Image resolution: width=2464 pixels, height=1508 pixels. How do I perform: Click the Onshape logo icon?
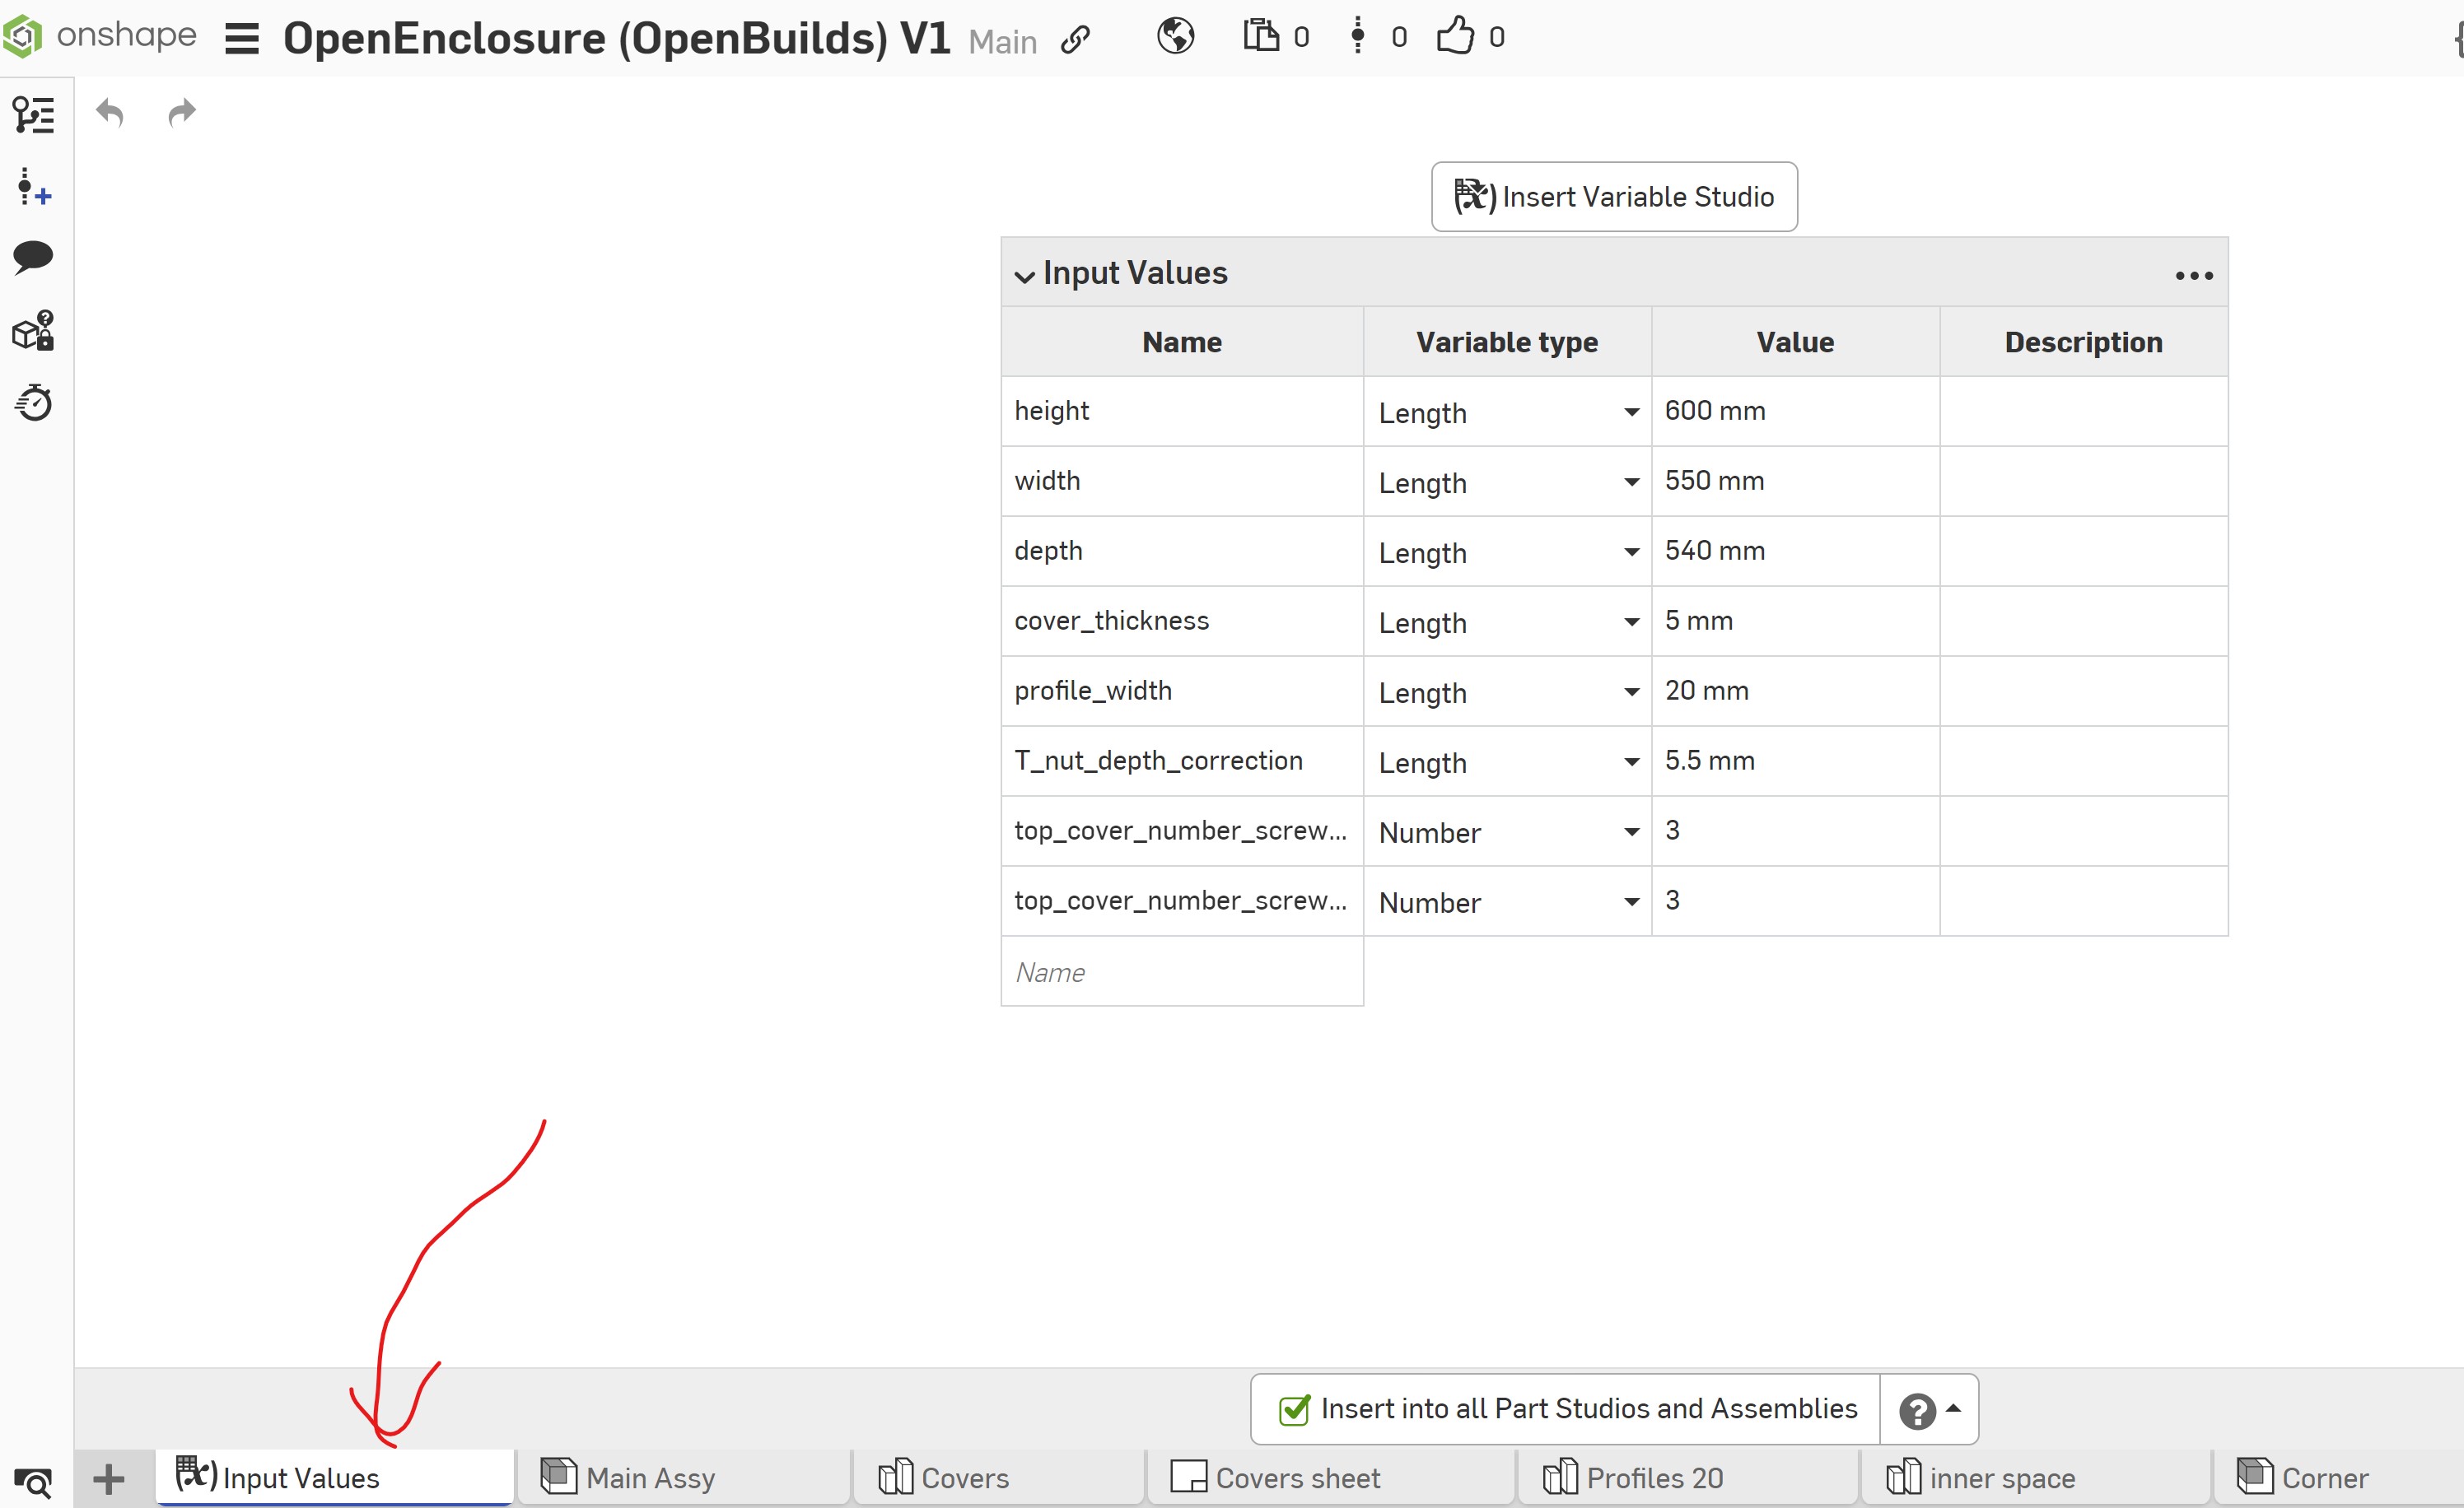tap(22, 37)
